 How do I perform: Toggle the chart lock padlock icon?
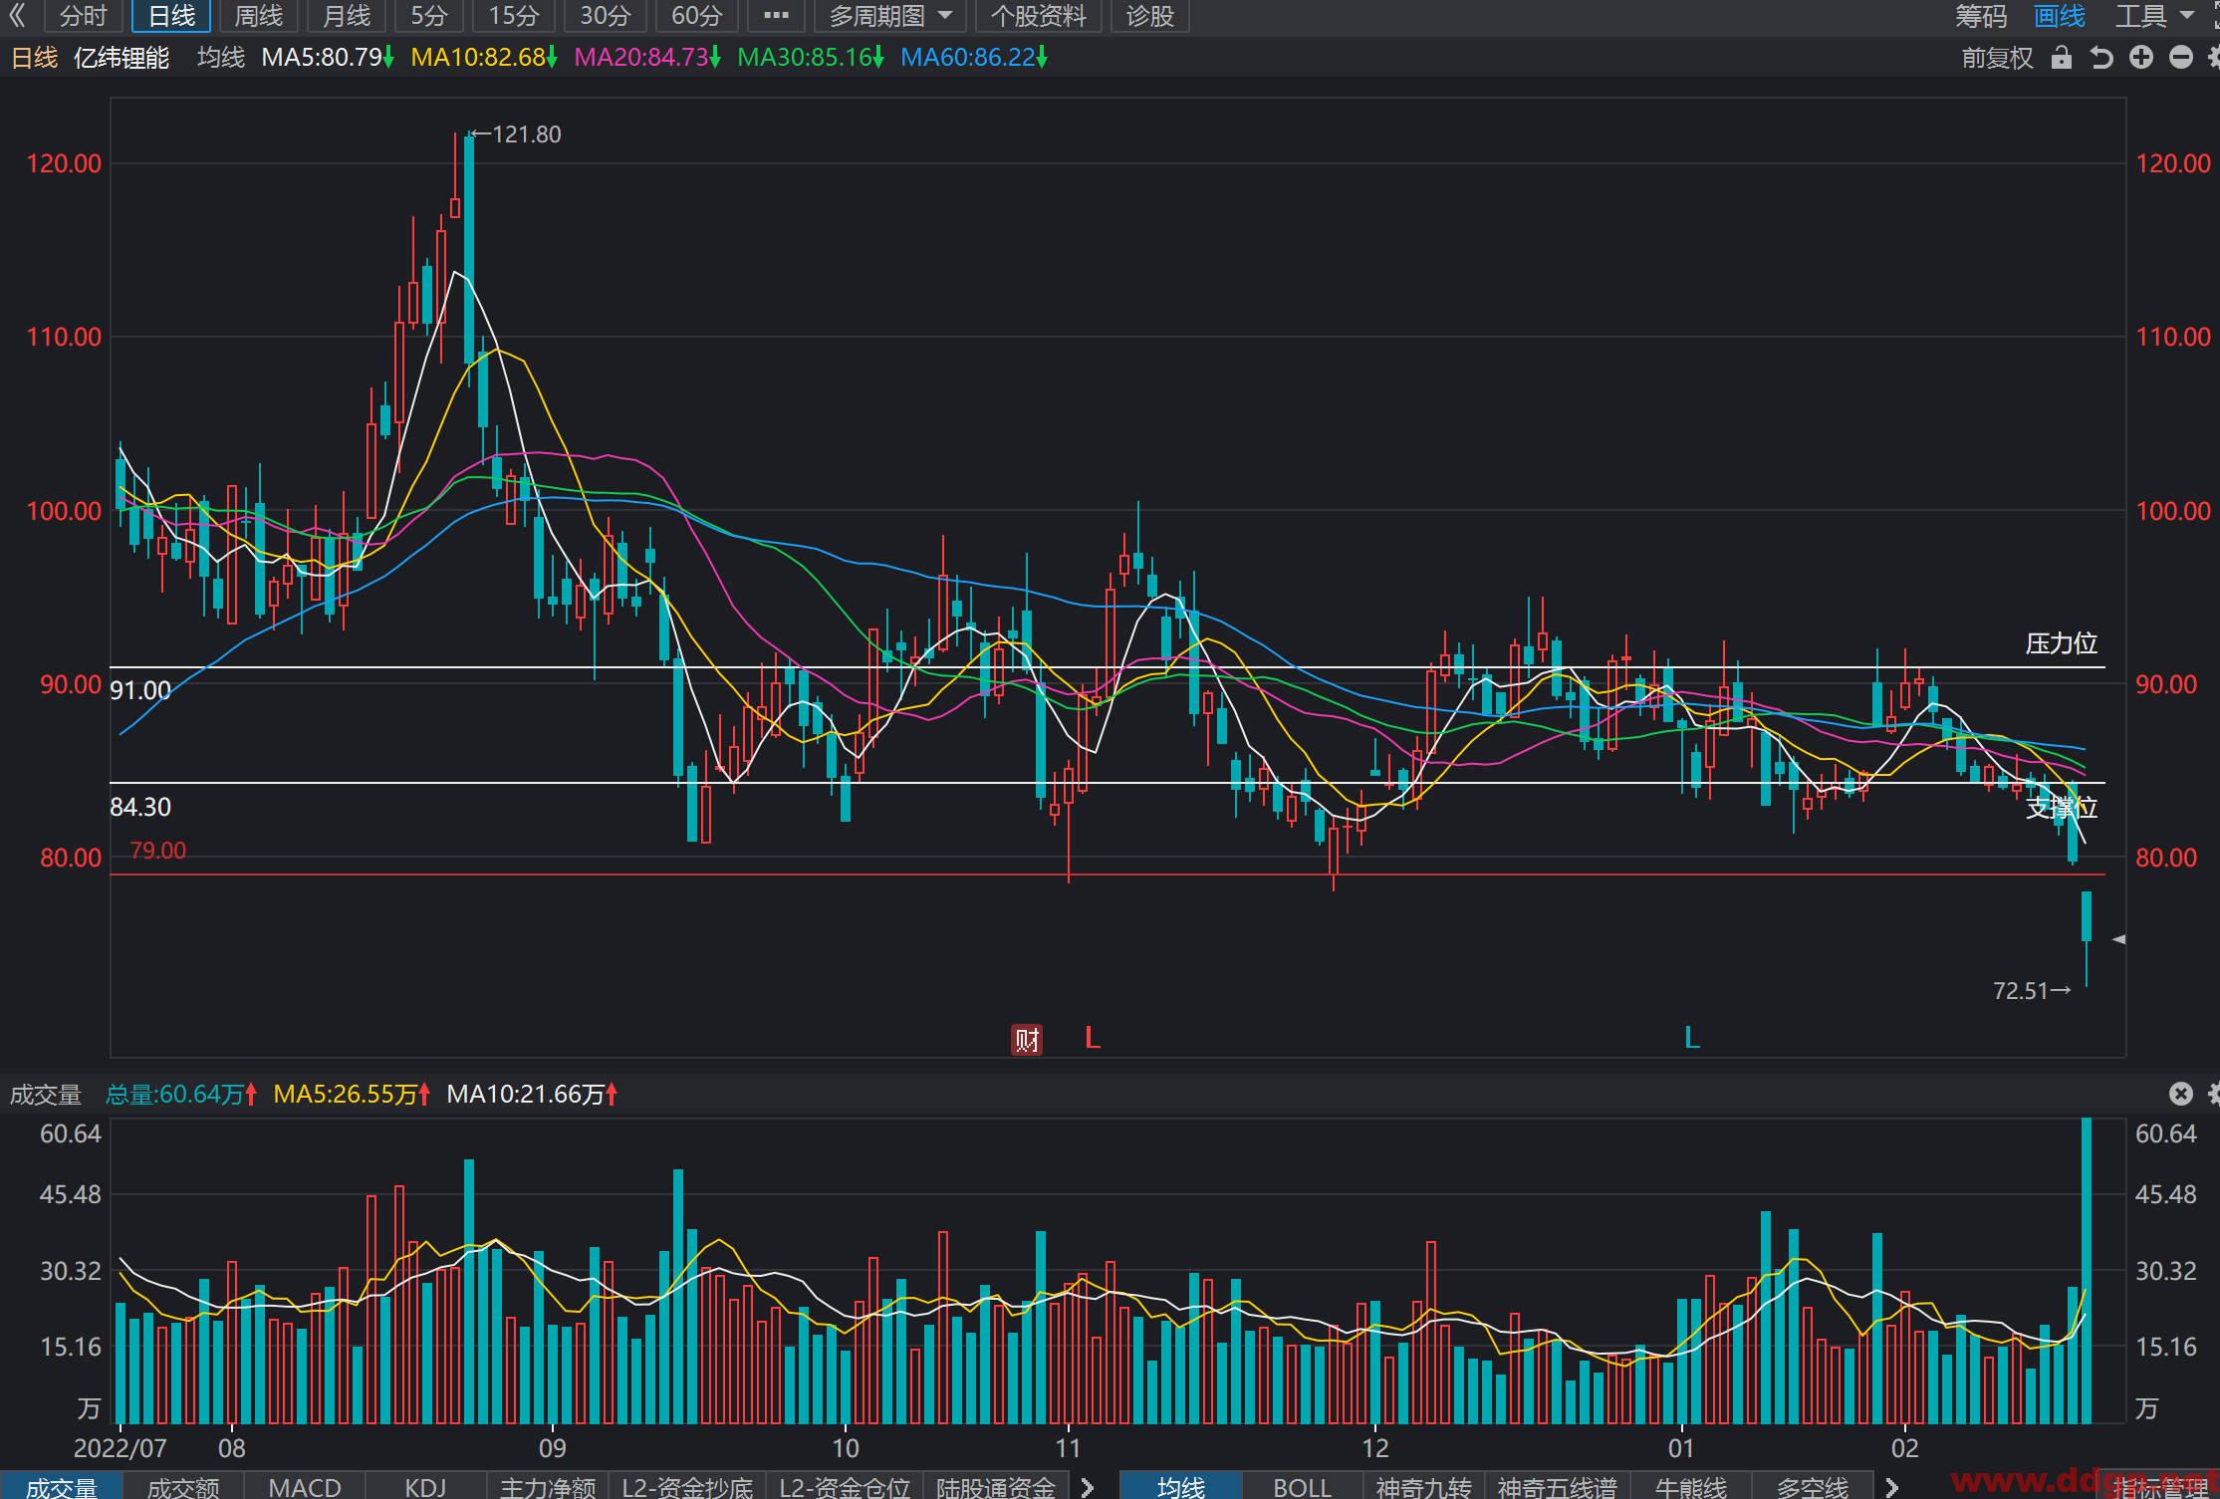pos(2061,58)
